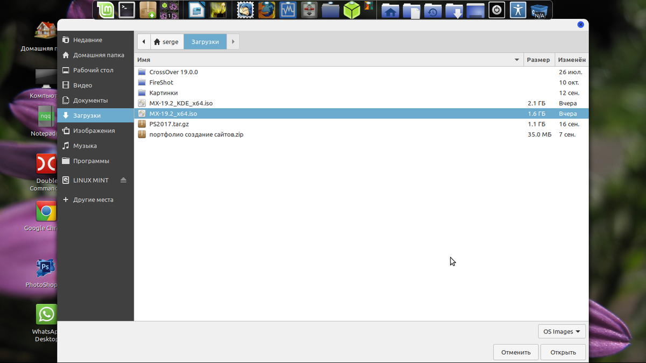Viewport: 646px width, 363px height.
Task: Launch Firefox from the dock
Action: [266, 10]
